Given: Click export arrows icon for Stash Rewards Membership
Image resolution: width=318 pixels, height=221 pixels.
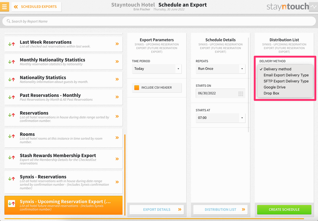Looking at the screenshot, I should (11, 157).
